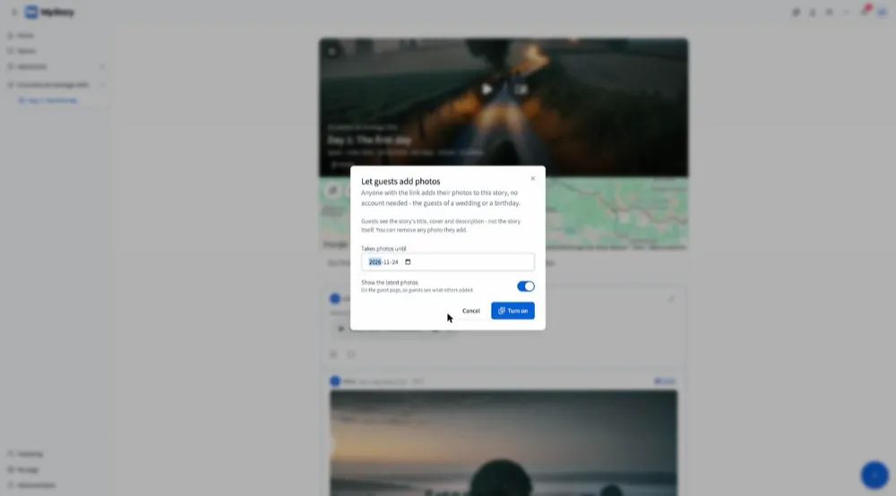Cancel the guest photos dialog
The width and height of the screenshot is (896, 496).
(x=471, y=311)
